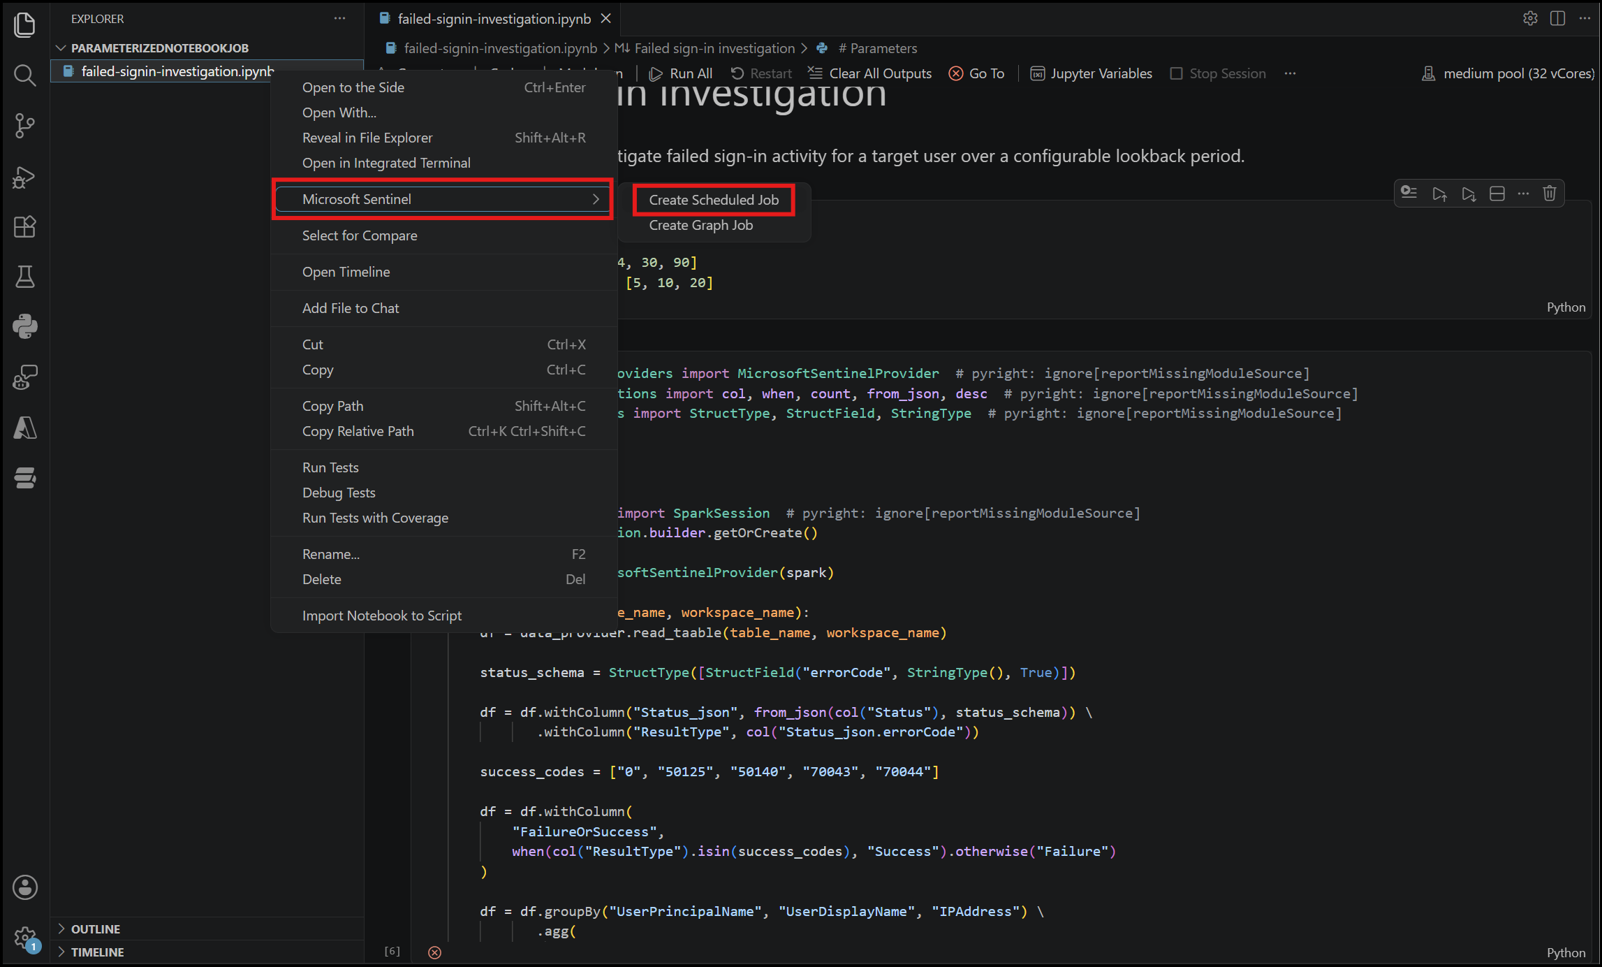
Task: Open the Python extension icon
Action: [25, 326]
